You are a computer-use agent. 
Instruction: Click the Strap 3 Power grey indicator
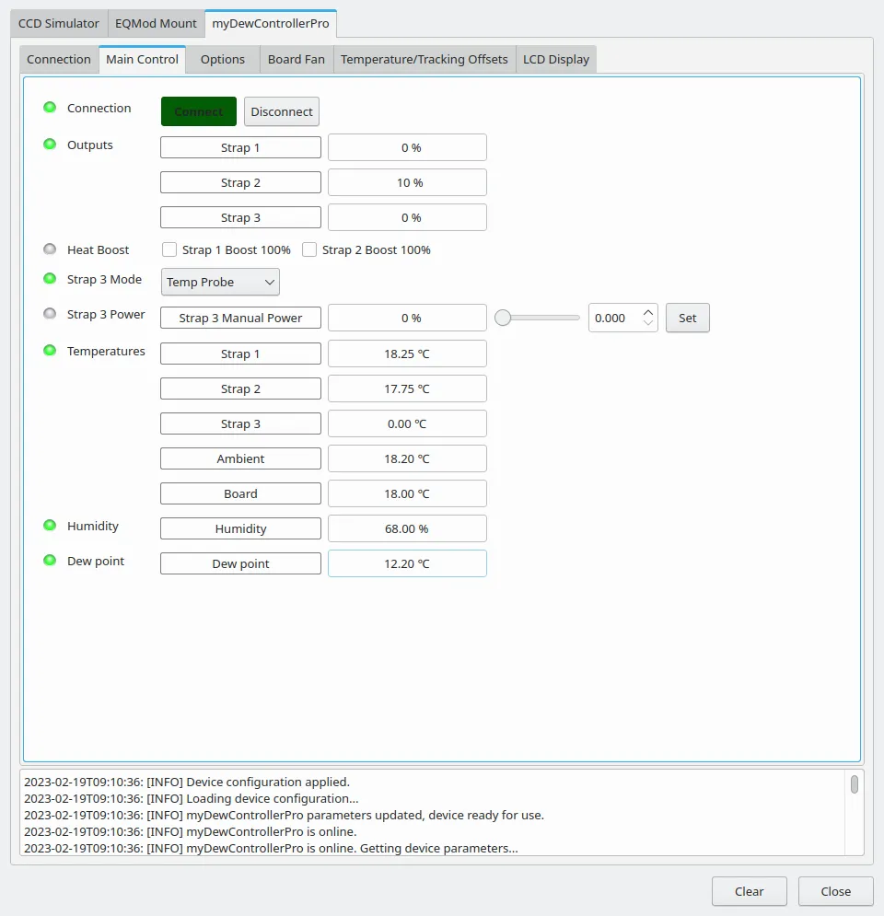50,314
